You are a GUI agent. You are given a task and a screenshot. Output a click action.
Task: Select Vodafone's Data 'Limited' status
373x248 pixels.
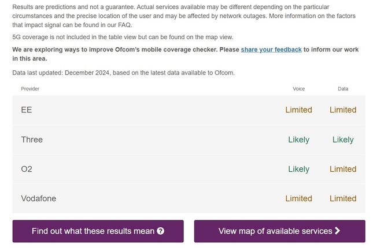pyautogui.click(x=343, y=198)
